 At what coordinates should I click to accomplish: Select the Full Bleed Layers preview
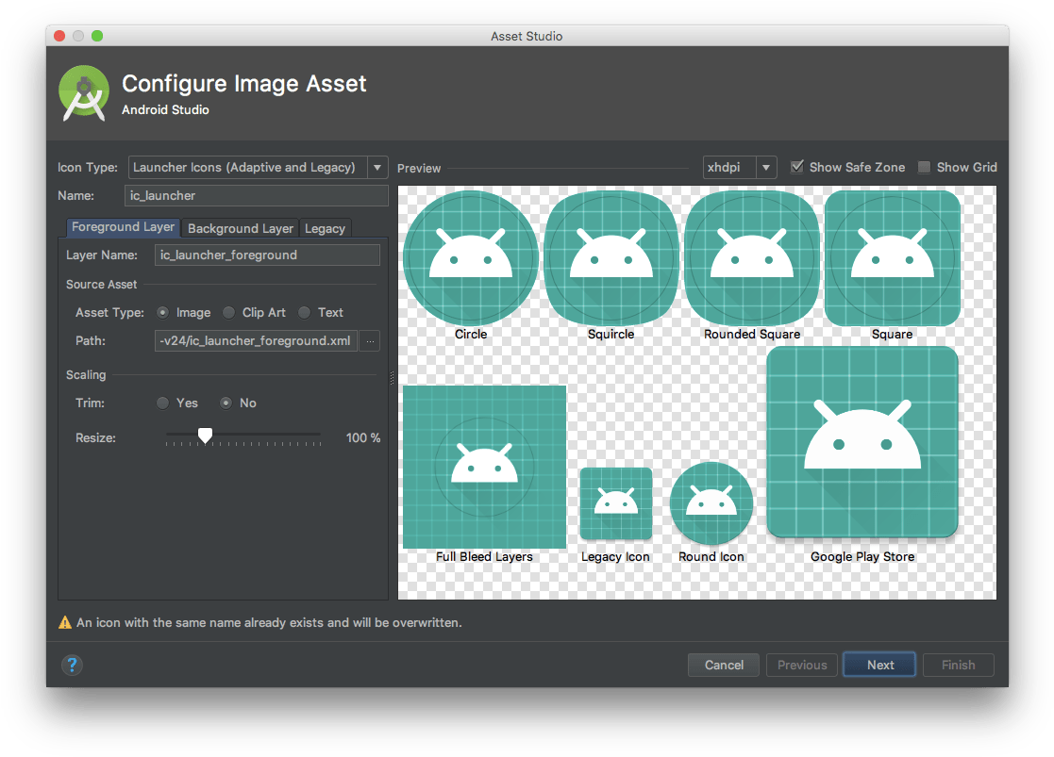(x=485, y=467)
